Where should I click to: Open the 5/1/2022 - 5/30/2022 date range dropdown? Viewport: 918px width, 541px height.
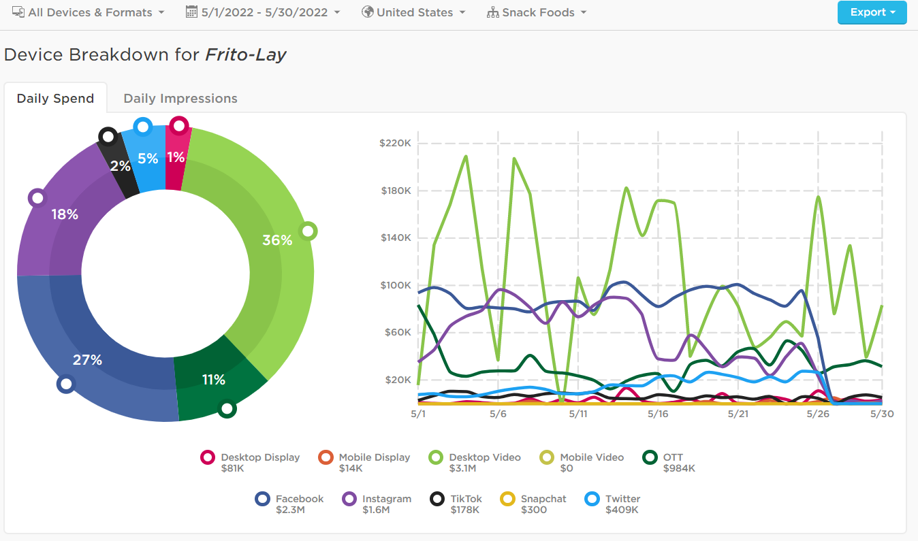263,12
